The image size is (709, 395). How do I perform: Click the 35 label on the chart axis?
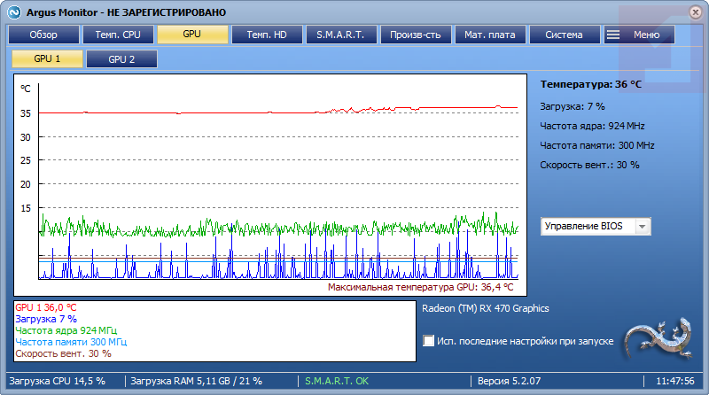[26, 113]
